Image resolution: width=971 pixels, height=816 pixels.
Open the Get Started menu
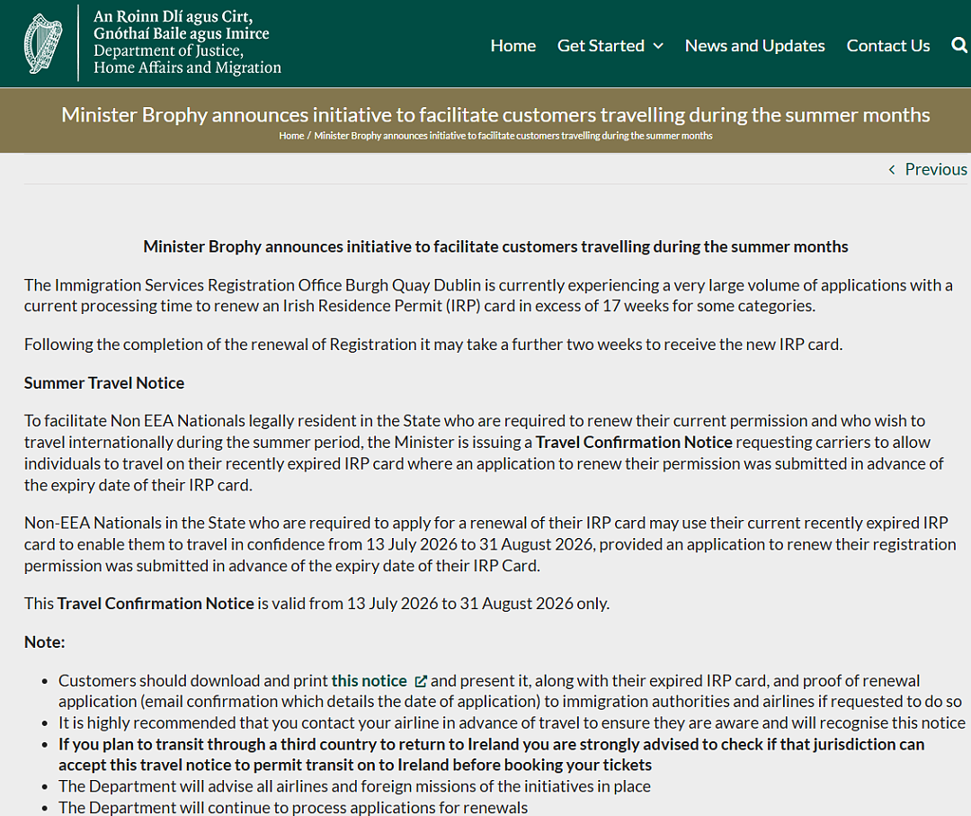610,46
